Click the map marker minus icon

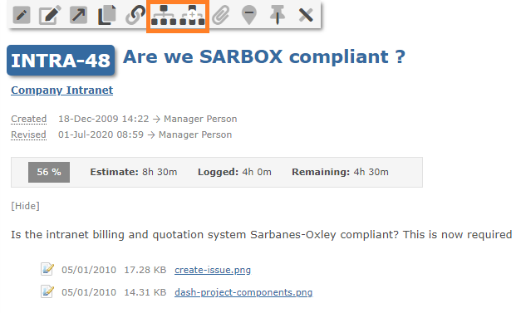tap(249, 15)
